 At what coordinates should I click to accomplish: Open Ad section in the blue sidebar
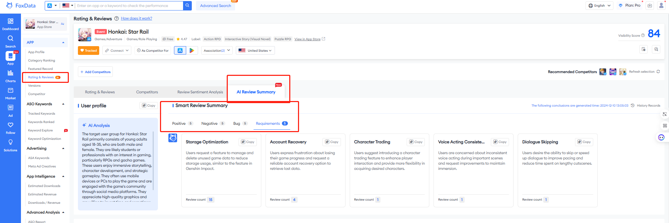[10, 110]
